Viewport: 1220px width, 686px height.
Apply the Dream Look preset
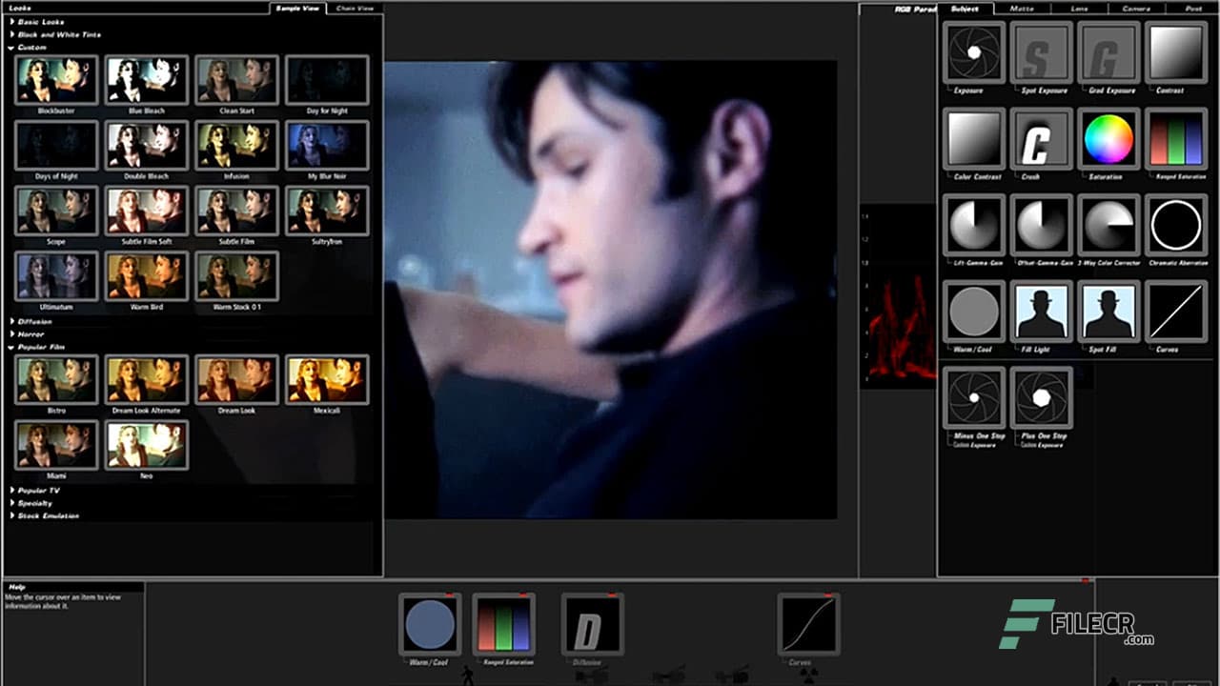[x=236, y=379]
